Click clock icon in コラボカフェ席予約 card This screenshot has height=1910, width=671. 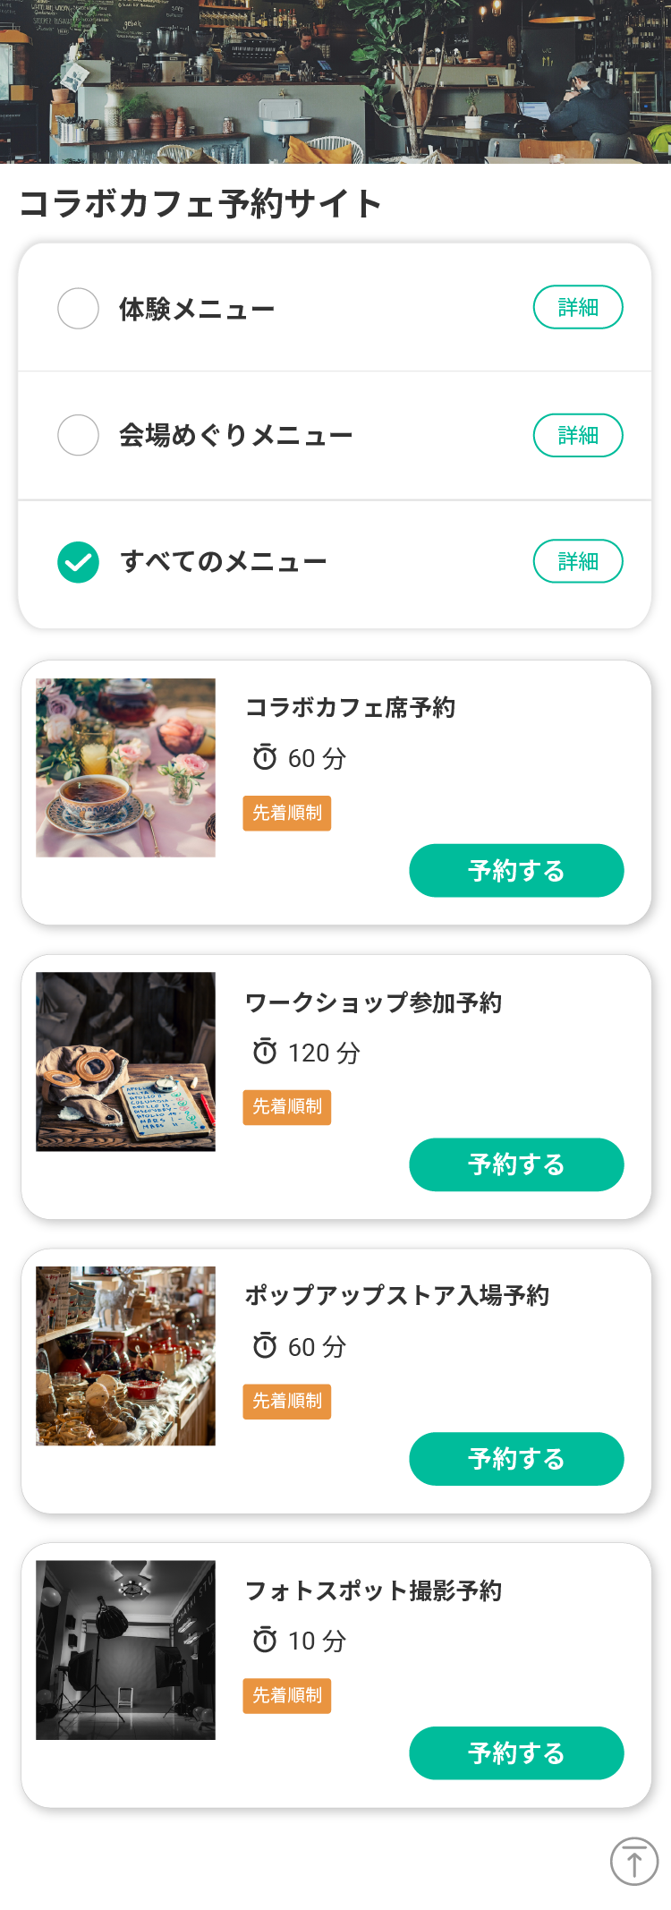(x=265, y=756)
